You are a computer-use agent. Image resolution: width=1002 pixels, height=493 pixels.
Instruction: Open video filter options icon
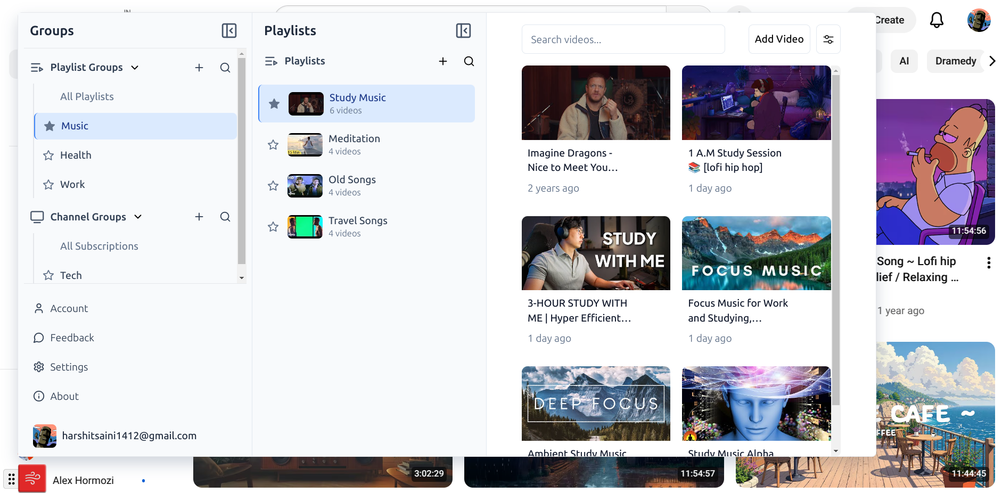pyautogui.click(x=828, y=39)
